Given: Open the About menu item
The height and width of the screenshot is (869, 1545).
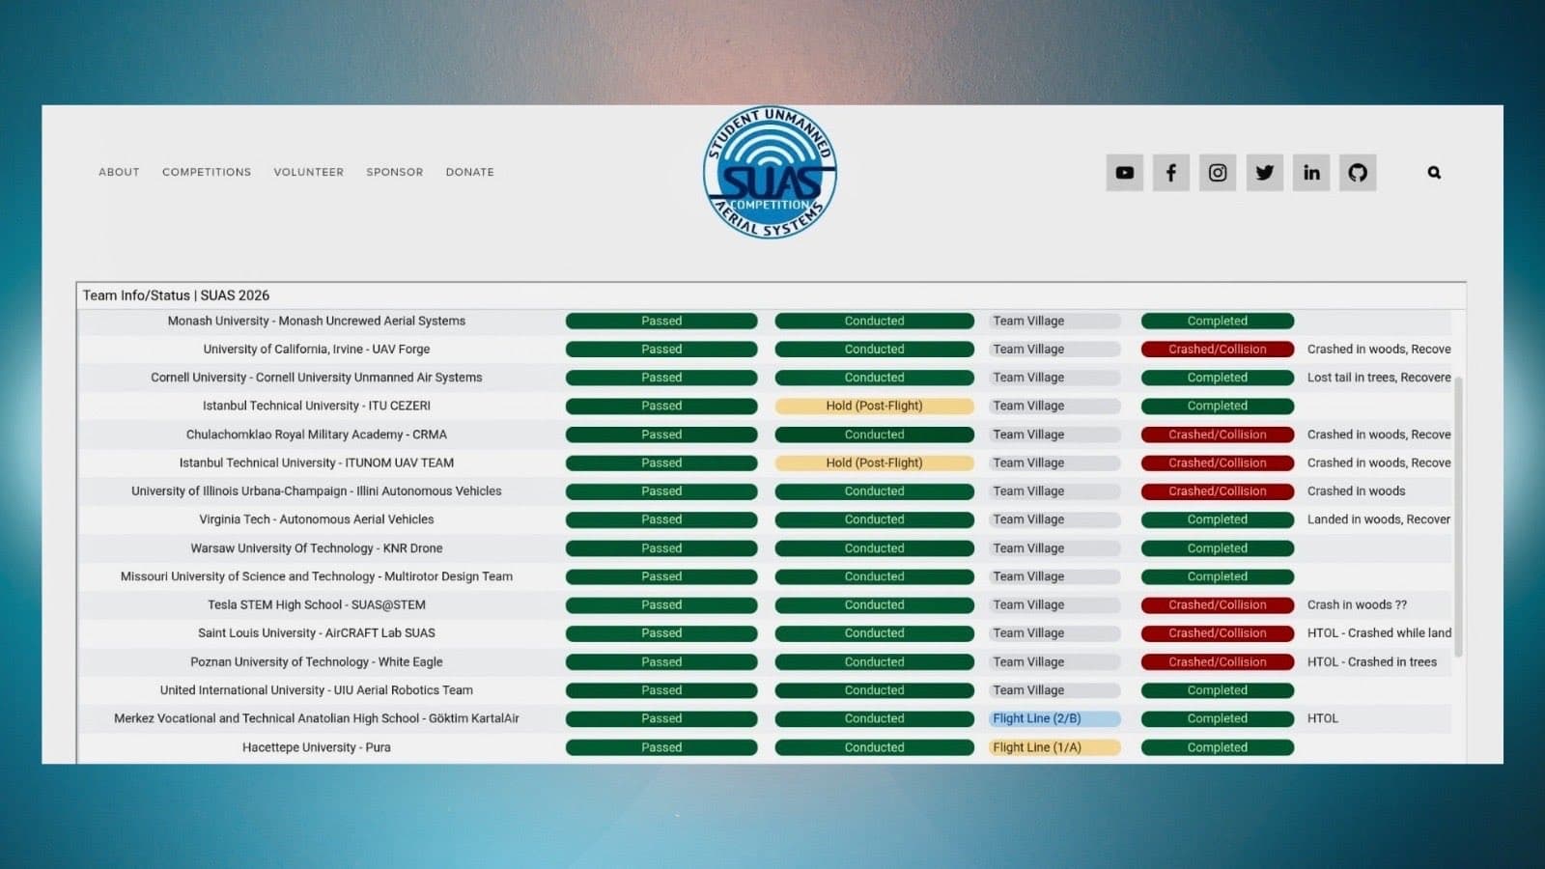Looking at the screenshot, I should 119,172.
